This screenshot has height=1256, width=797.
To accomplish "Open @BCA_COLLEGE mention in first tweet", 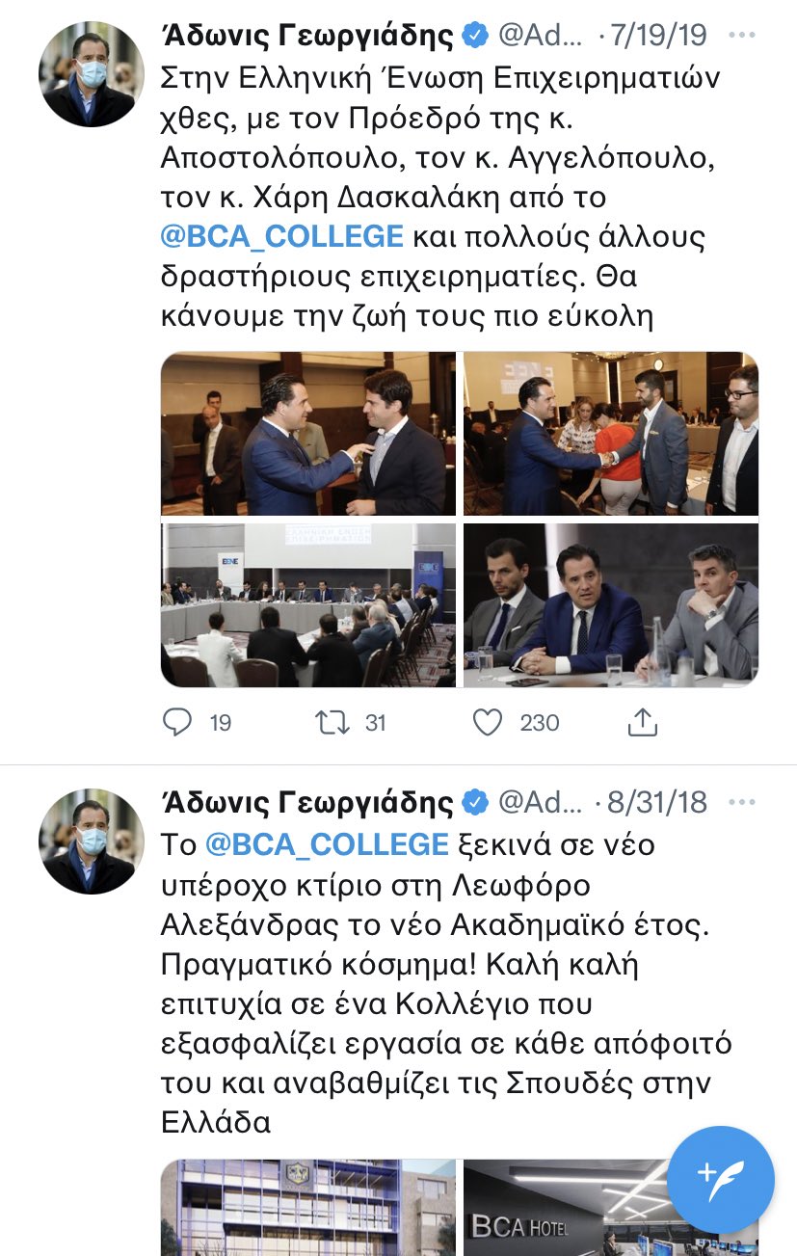I will click(x=281, y=236).
